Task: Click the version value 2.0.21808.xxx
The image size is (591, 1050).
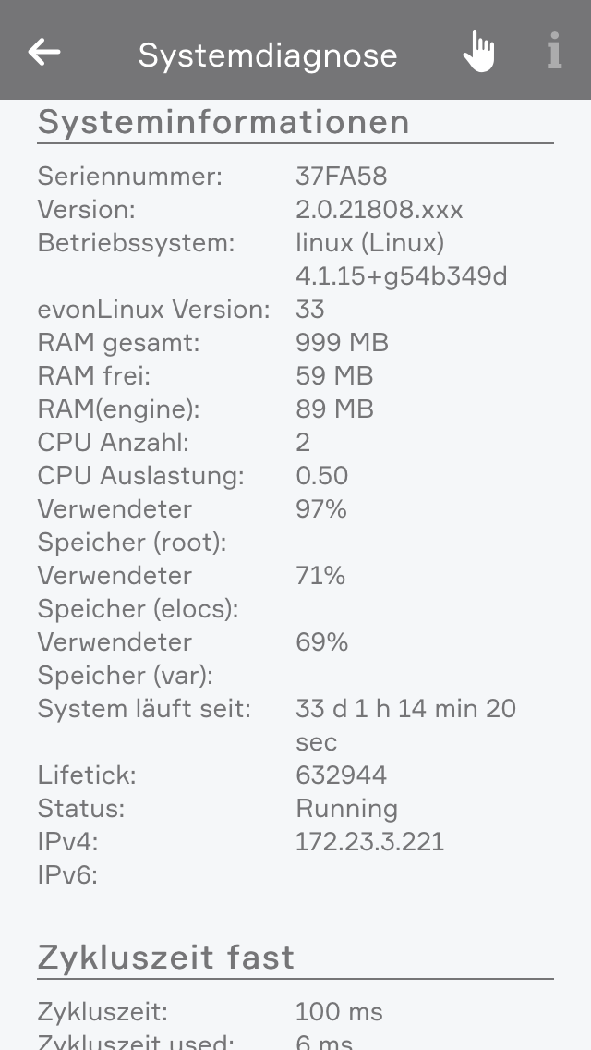Action: coord(379,210)
